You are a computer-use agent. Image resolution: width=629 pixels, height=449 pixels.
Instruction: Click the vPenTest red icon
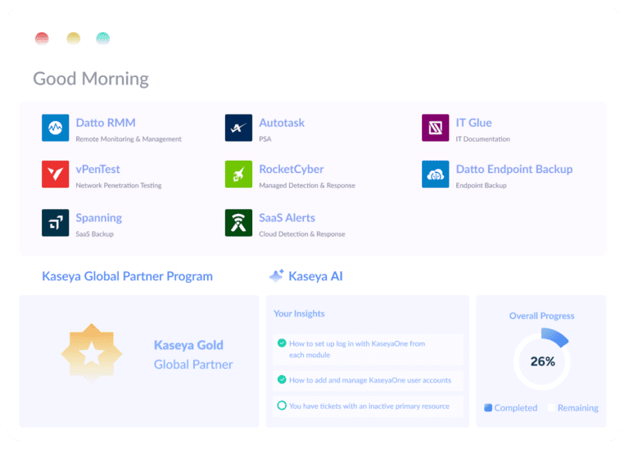click(55, 175)
